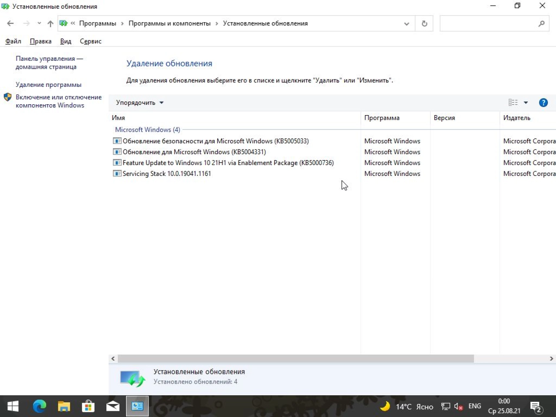
Task: Open Удаление программы link
Action: coord(48,85)
